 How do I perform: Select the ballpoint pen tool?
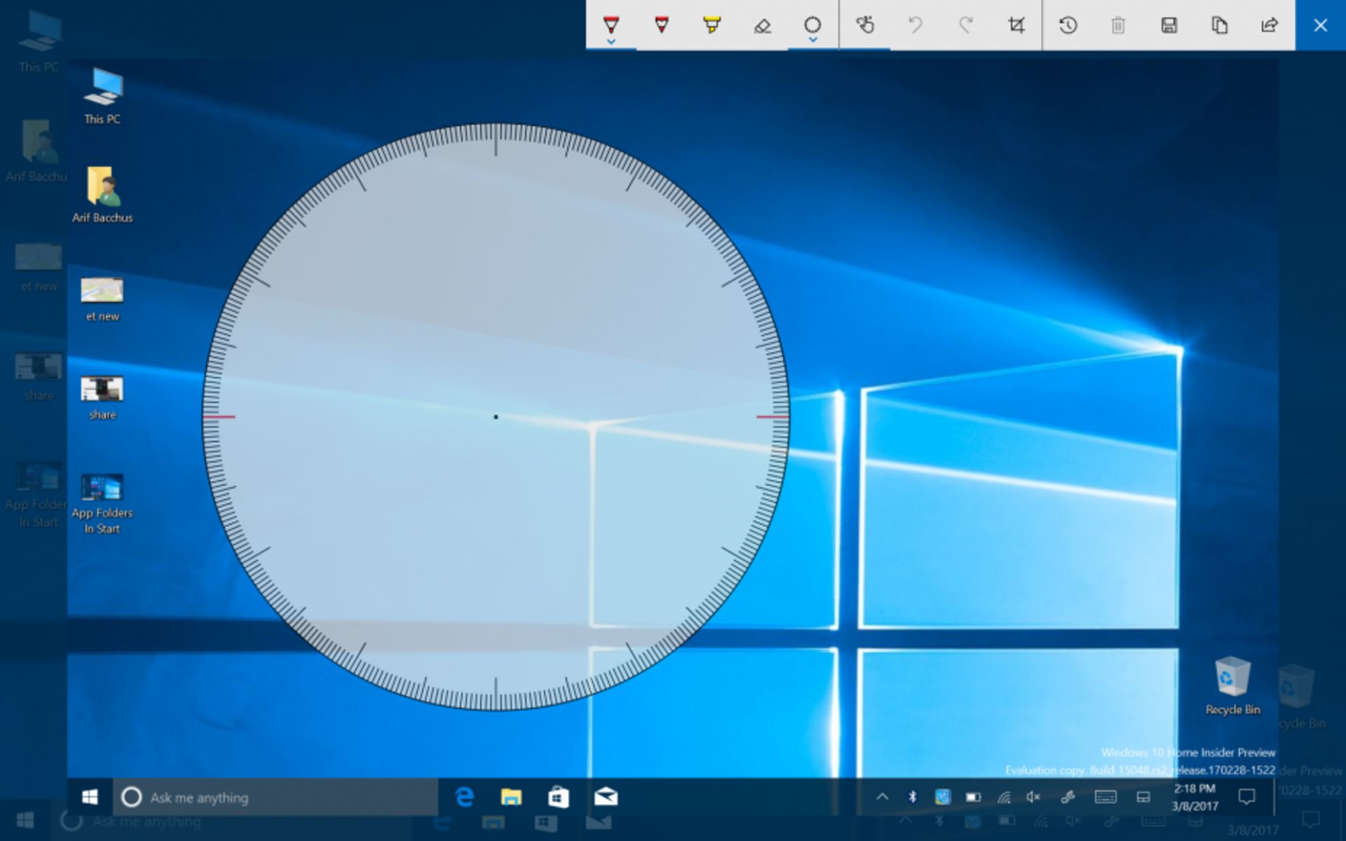coord(611,25)
